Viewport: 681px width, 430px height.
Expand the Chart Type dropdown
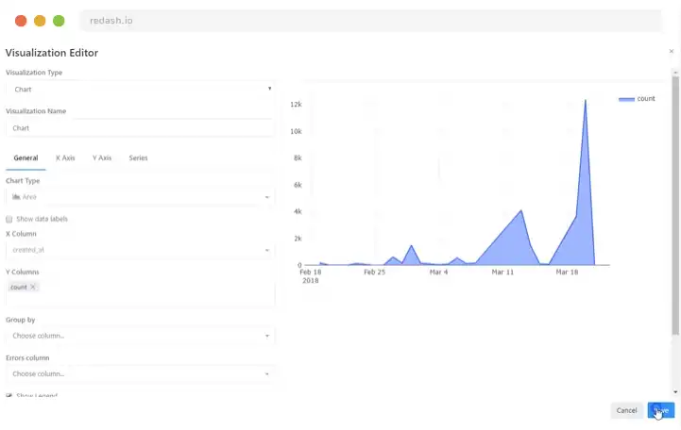pos(140,197)
